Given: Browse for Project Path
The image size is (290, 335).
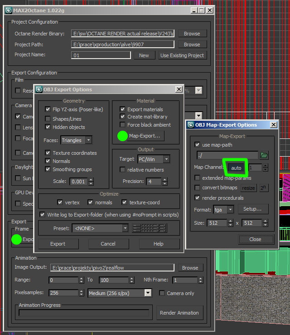Looking at the screenshot, I should tap(192, 44).
